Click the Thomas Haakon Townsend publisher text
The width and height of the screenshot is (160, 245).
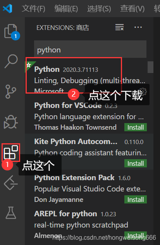pyautogui.click(x=75, y=127)
